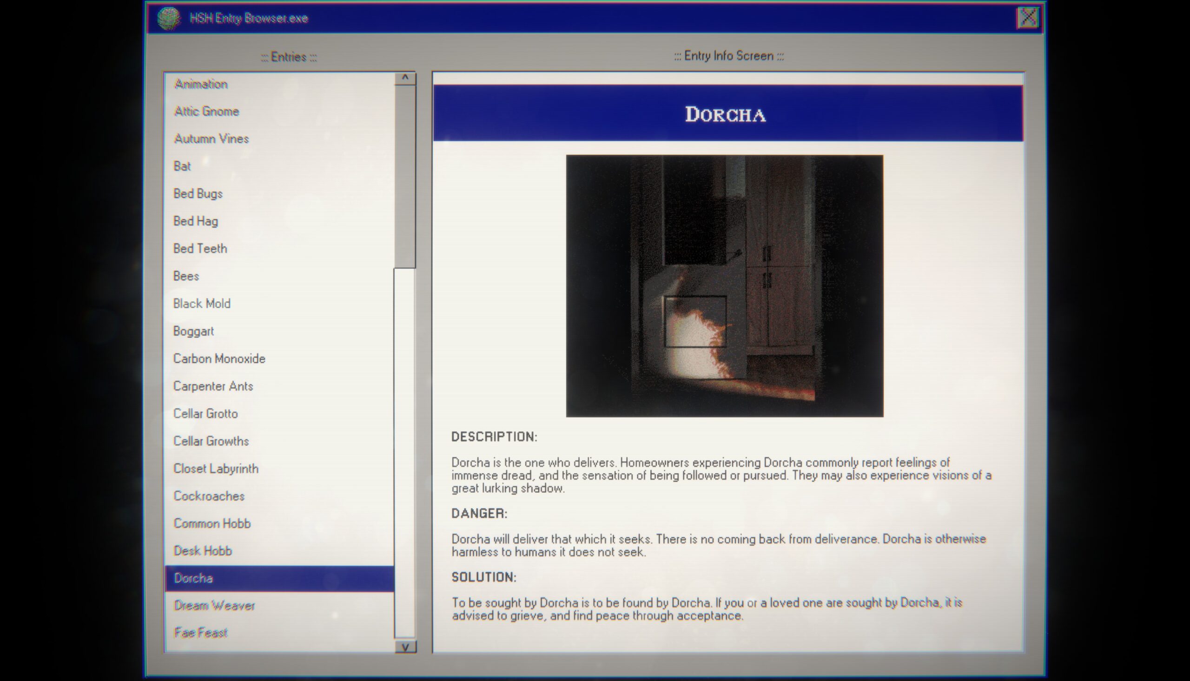Select the Carbon Monoxide entry in sidebar
1190x681 pixels.
point(219,358)
